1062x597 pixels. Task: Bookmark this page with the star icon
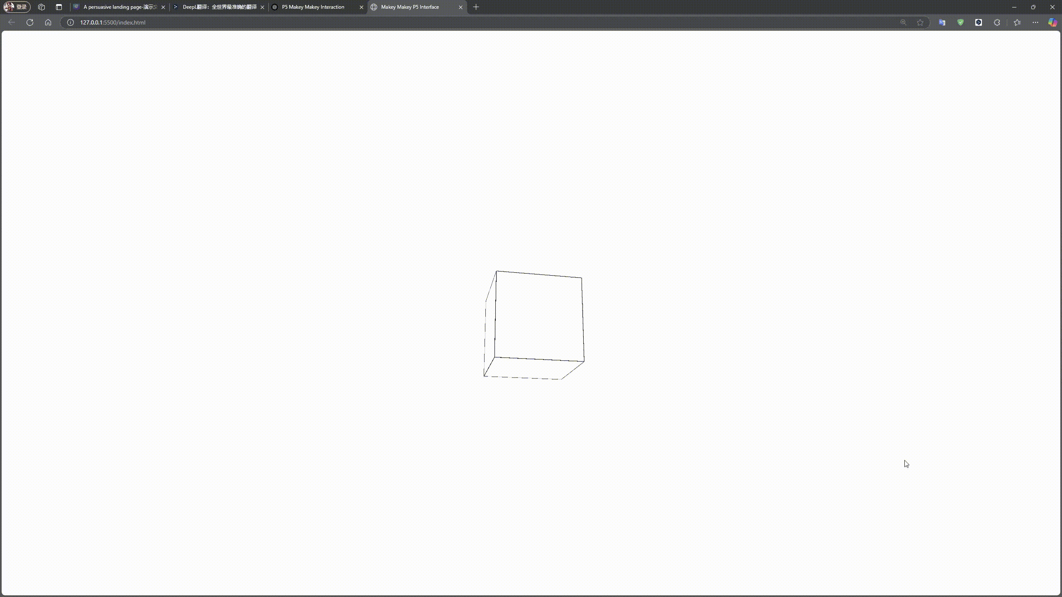920,22
